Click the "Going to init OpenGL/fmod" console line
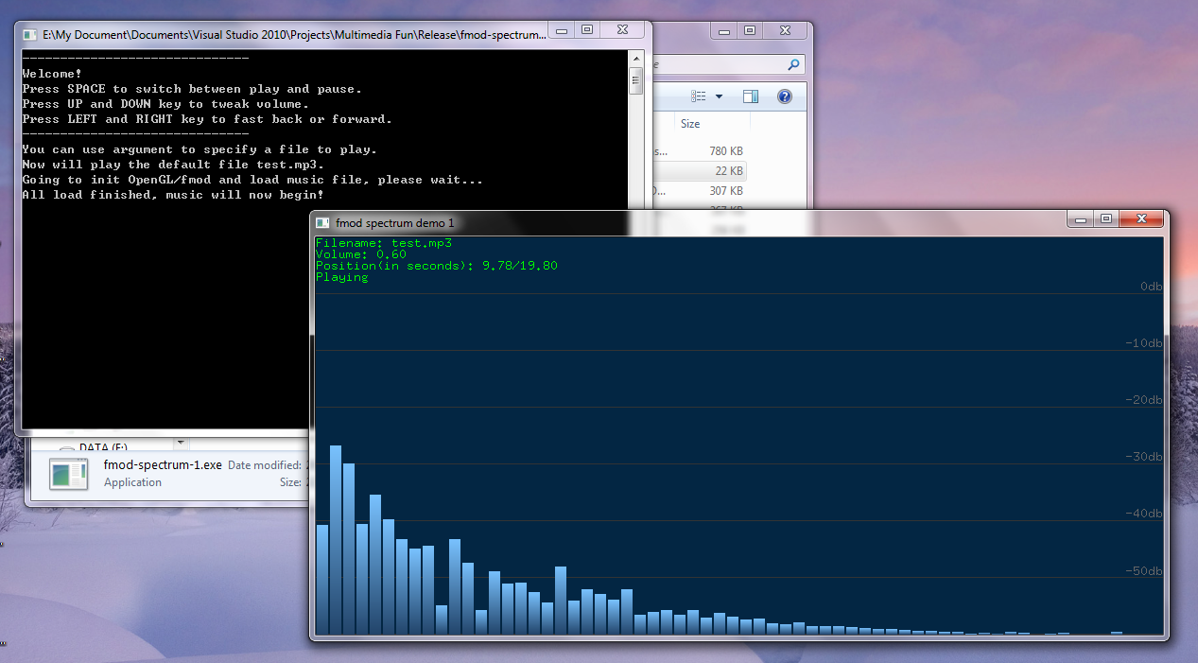The height and width of the screenshot is (663, 1198). (252, 180)
